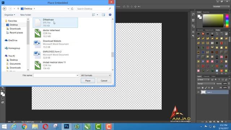Select Documents under This PC
Image resolution: width=231 pixels, height=130 pixels.
coord(15,64)
